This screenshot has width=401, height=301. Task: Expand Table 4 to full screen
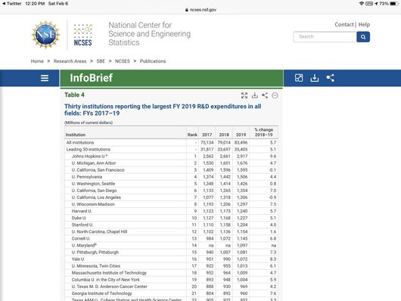click(x=244, y=95)
